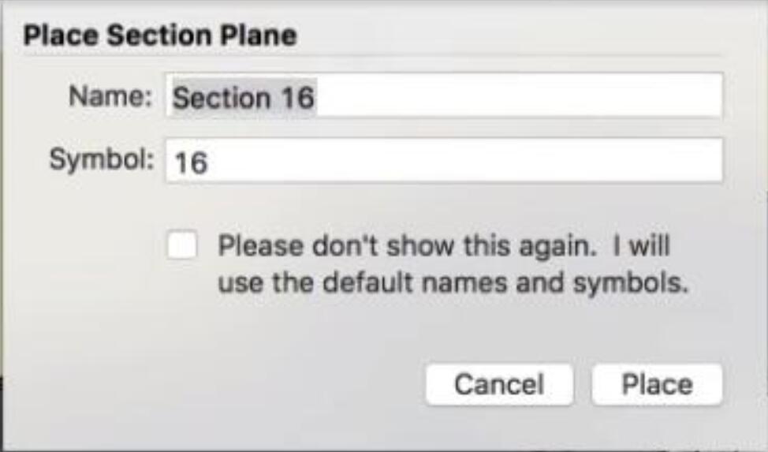Click empty area below the checkbox text
Screen dimensions: 768x452
pyautogui.click(x=294, y=334)
